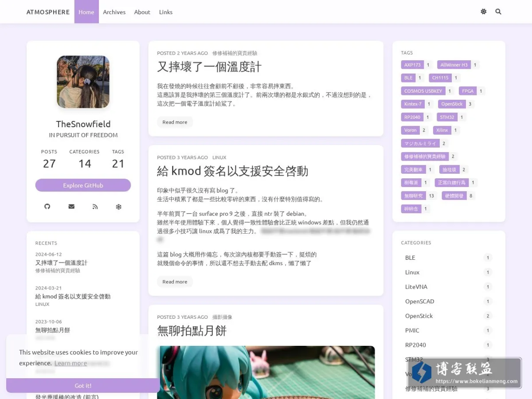Open the OpenSCAD category
The height and width of the screenshot is (399, 532).
449,301
